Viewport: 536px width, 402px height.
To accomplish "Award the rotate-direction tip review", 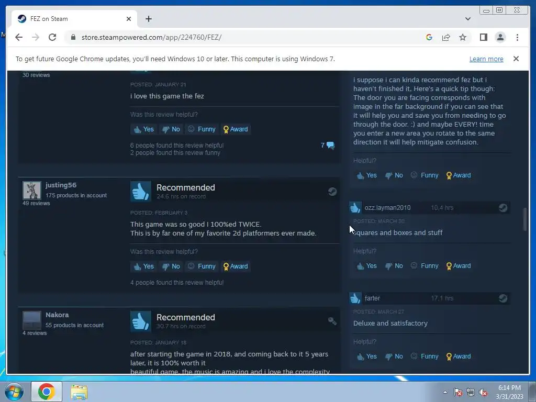I will pos(459,175).
